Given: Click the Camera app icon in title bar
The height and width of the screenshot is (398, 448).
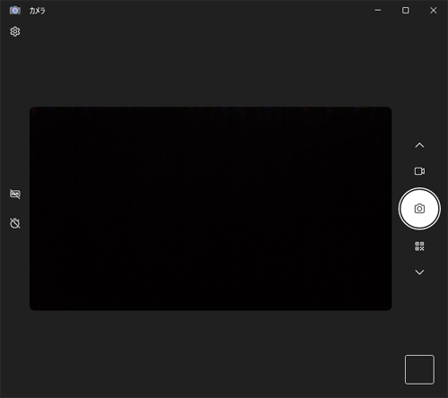Looking at the screenshot, I should tap(15, 11).
